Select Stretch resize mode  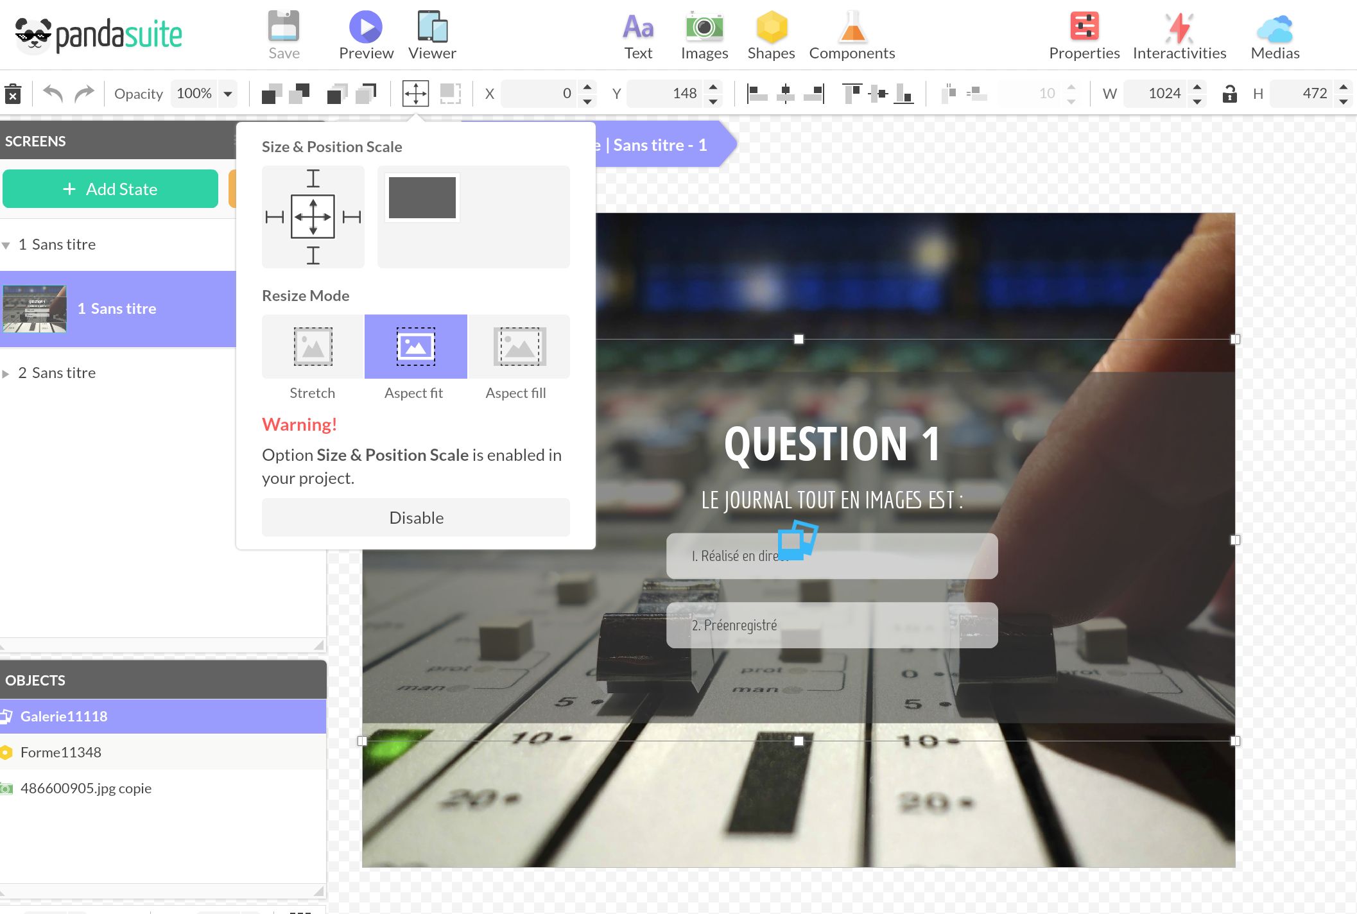click(x=313, y=347)
